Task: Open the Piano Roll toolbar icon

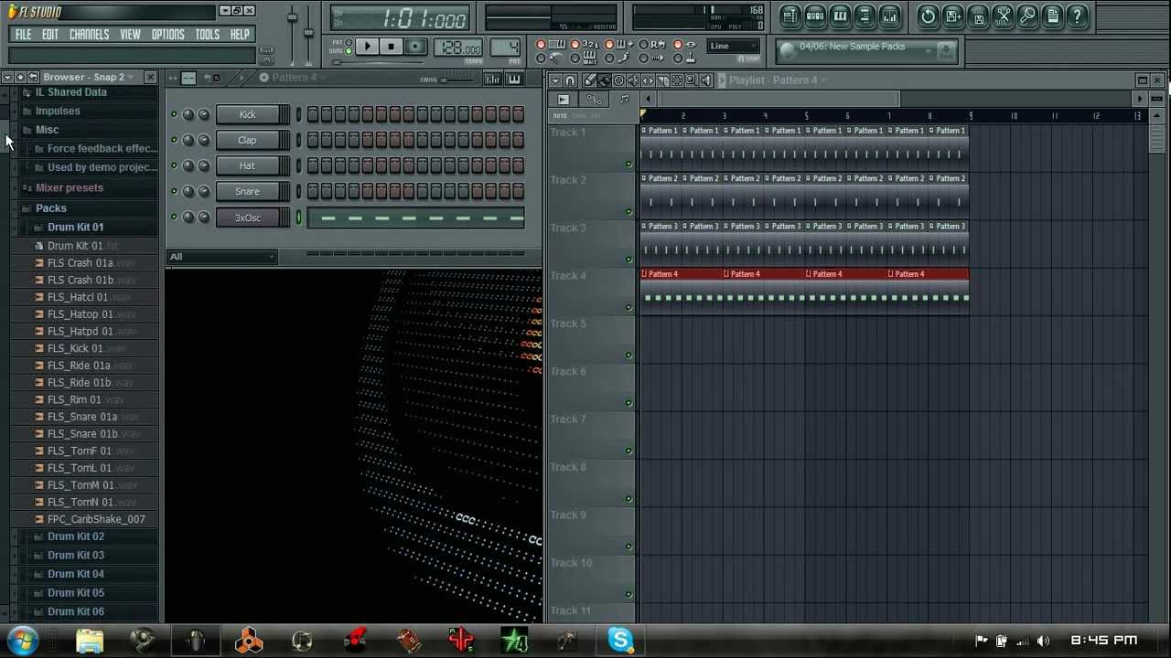Action: [x=840, y=16]
